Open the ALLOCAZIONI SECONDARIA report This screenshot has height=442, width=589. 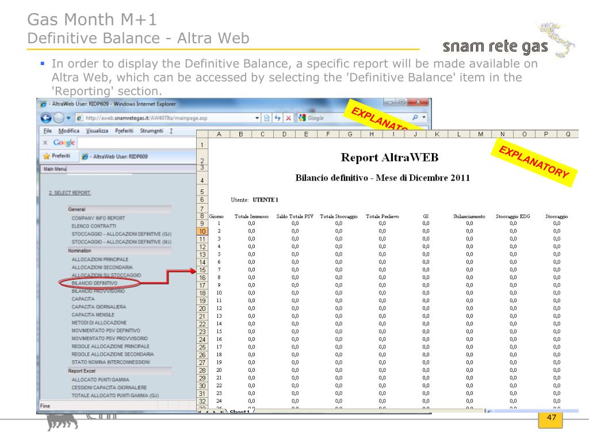102,267
